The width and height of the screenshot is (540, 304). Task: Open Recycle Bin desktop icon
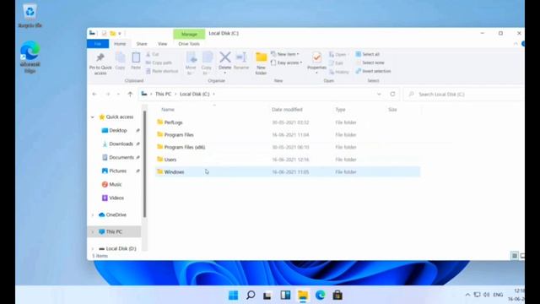pyautogui.click(x=30, y=16)
